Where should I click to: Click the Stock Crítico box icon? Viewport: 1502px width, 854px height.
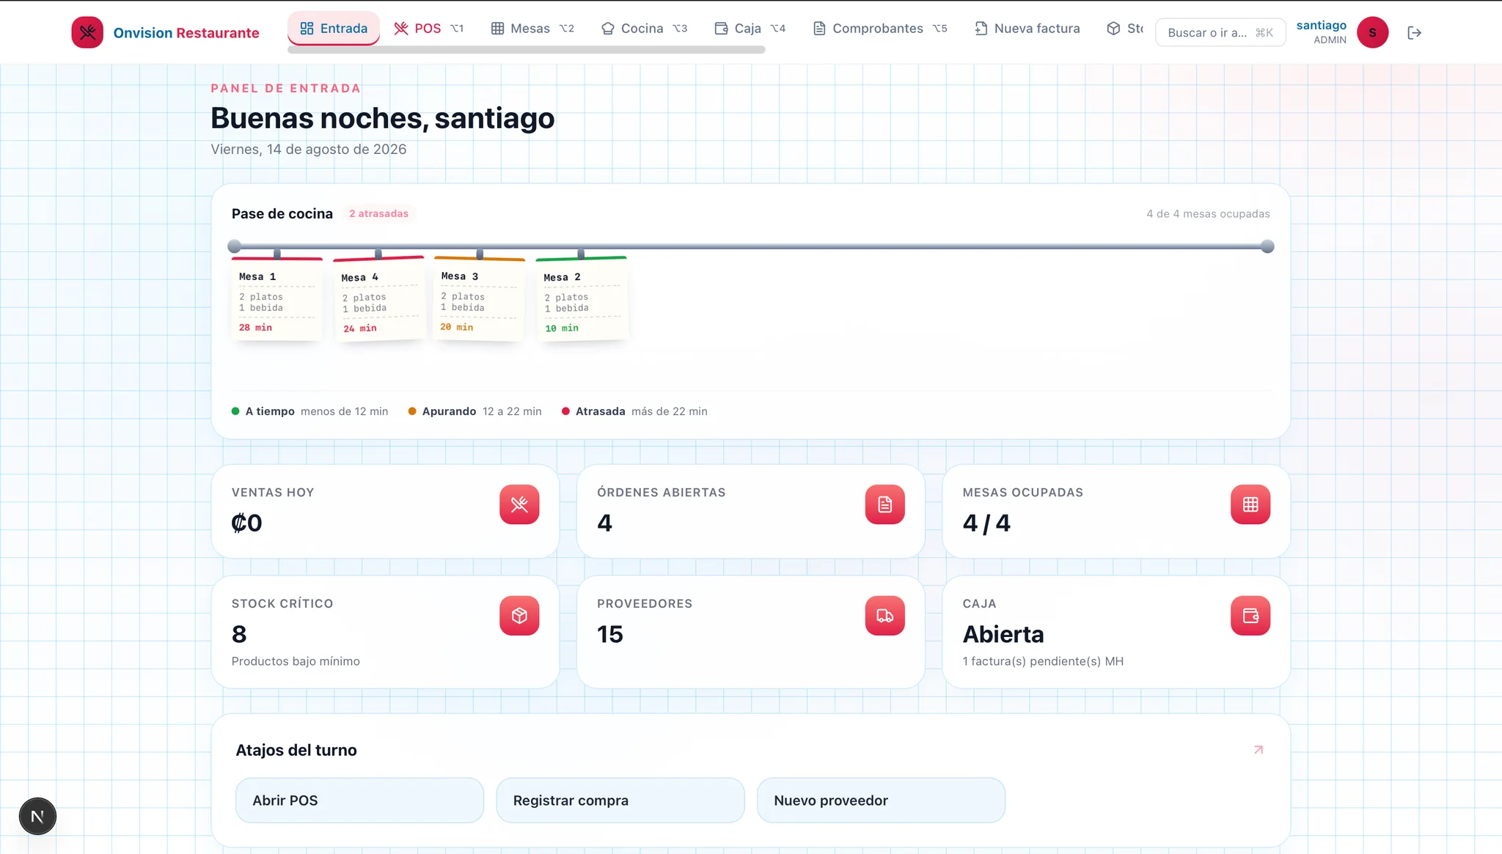click(x=519, y=616)
